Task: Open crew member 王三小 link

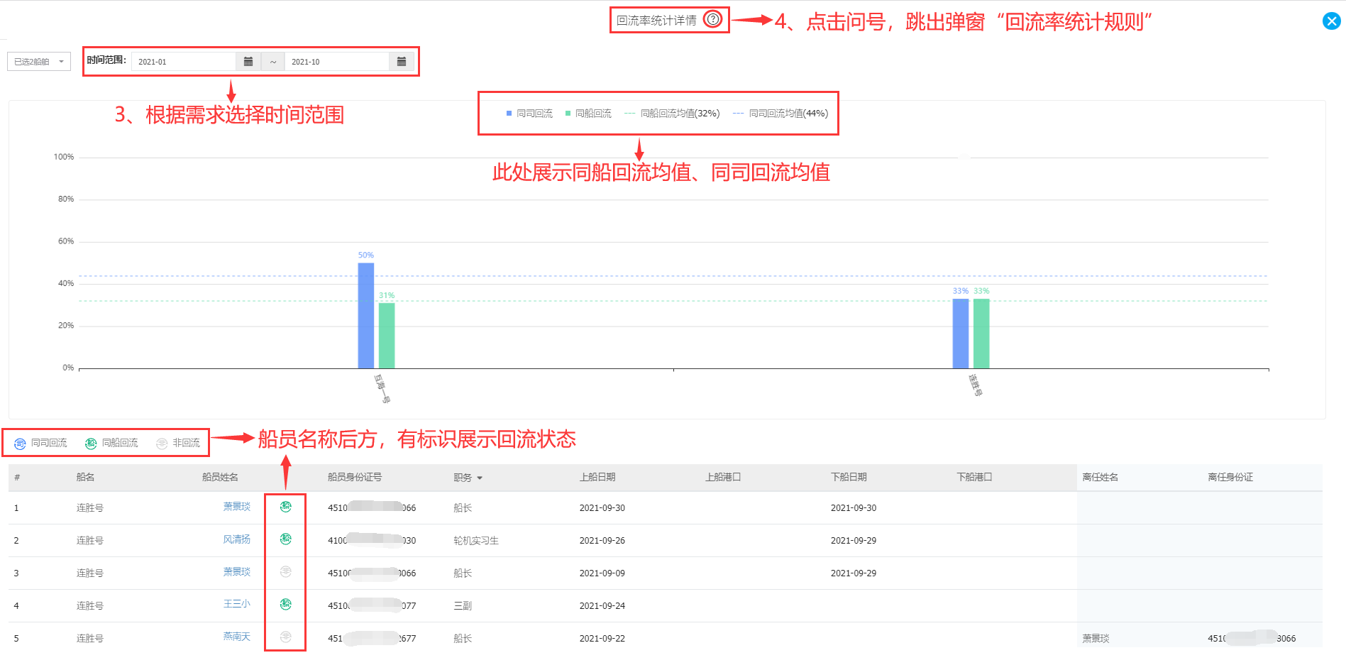Action: pos(236,604)
